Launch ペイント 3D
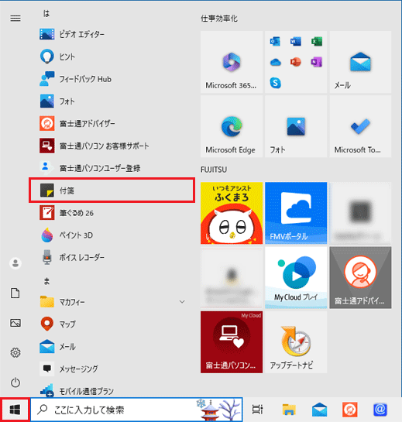This screenshot has width=402, height=422. pos(112,235)
